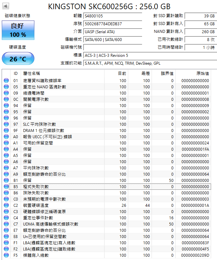Click raw value 0000000001FA in row A4
The image size is (217, 260).
[x=195, y=149]
